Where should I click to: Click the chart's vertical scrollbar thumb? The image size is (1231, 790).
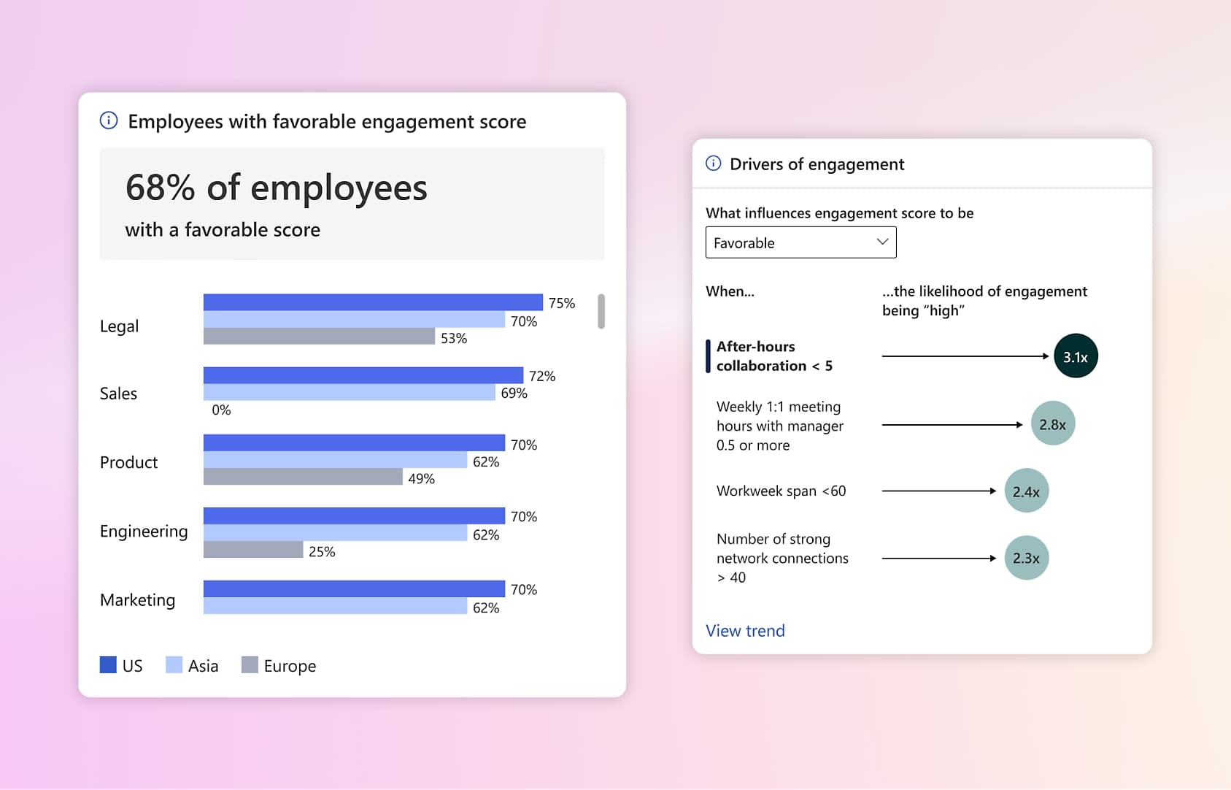pos(601,311)
